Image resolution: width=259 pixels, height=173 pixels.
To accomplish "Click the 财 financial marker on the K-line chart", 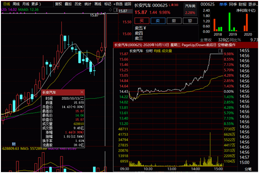I will click(x=13, y=144).
